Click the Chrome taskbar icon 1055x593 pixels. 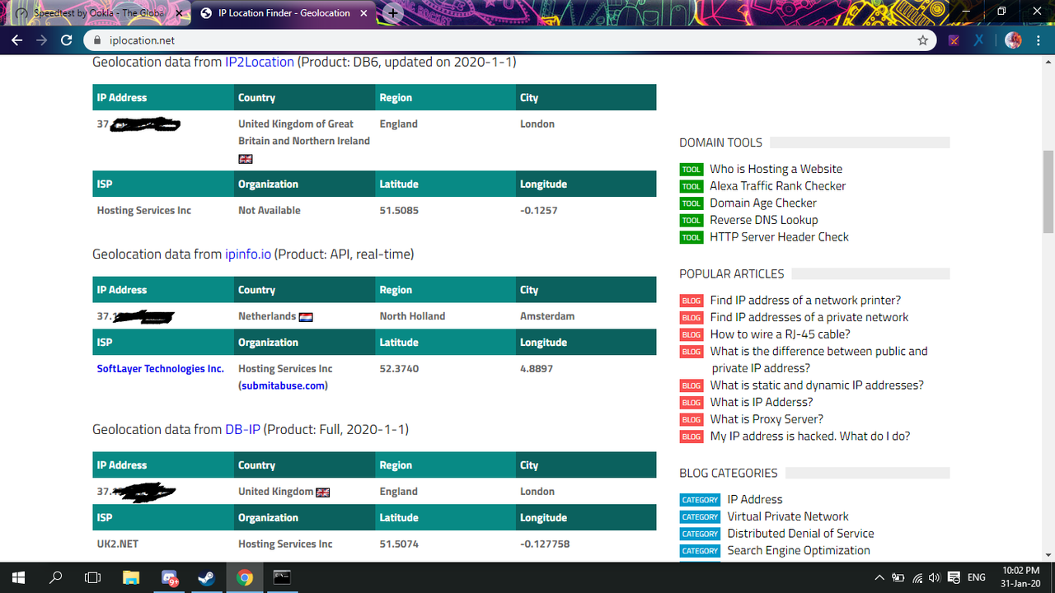[245, 577]
